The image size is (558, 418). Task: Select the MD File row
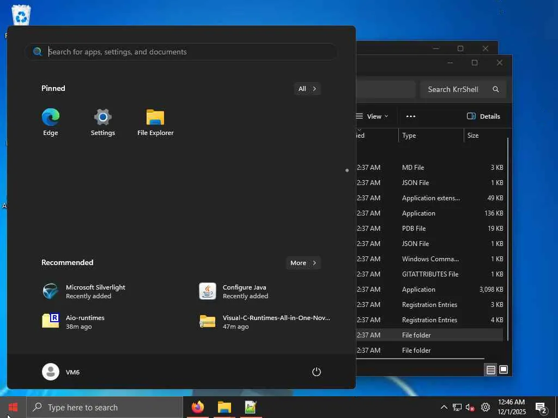pos(429,168)
